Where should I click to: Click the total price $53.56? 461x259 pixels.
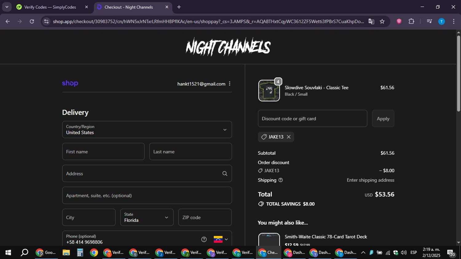384,194
